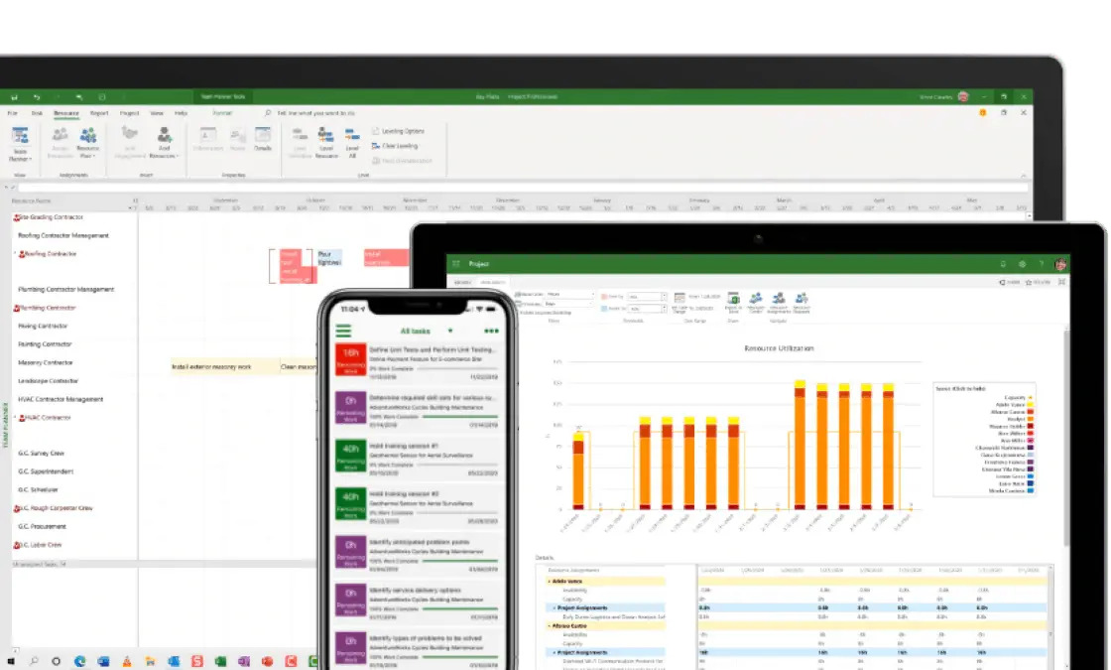This screenshot has width=1111, height=670.
Task: Select the Install exterior masonry work task
Action: [224, 366]
